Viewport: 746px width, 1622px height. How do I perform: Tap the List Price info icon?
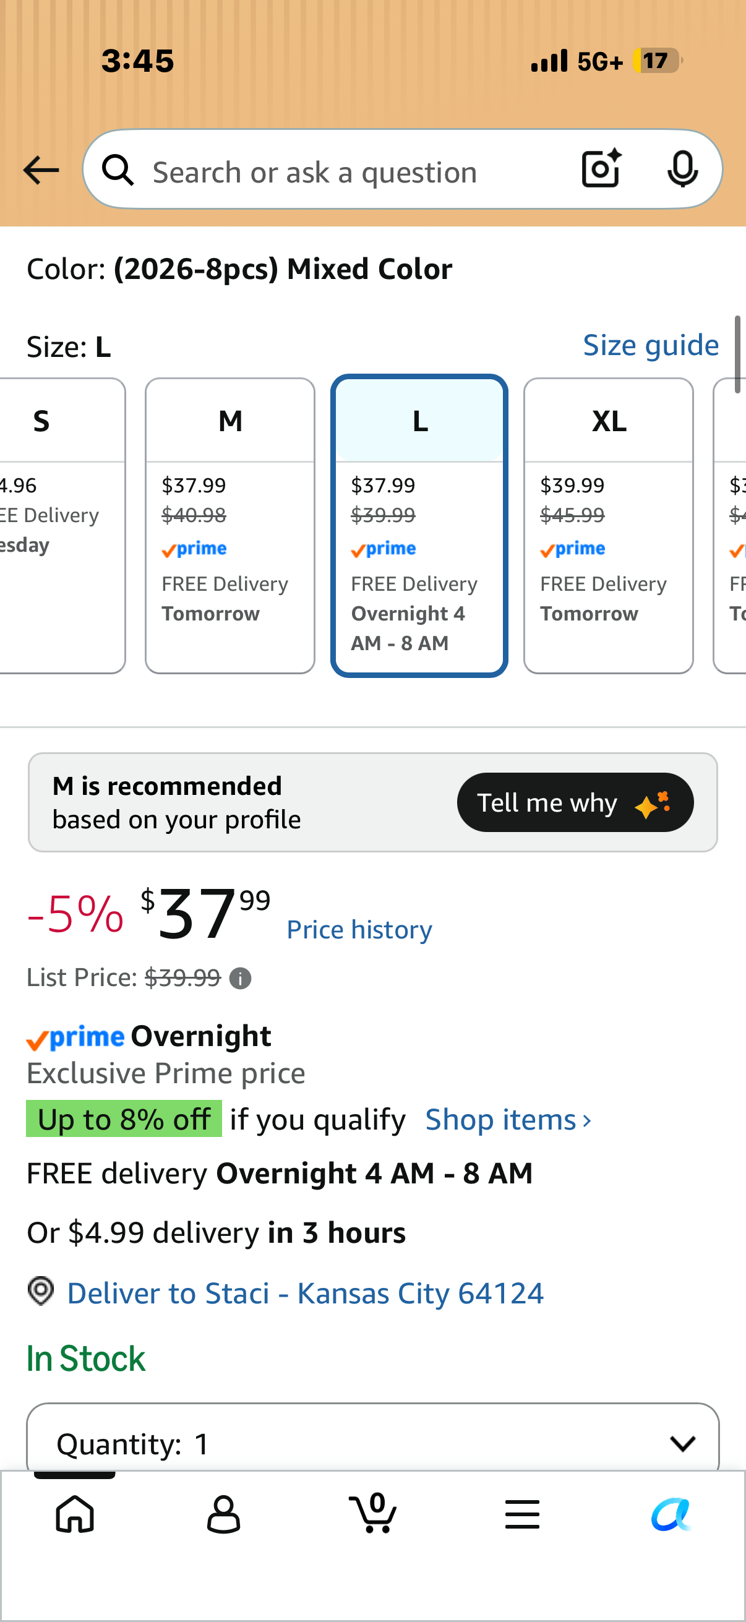coord(240,979)
